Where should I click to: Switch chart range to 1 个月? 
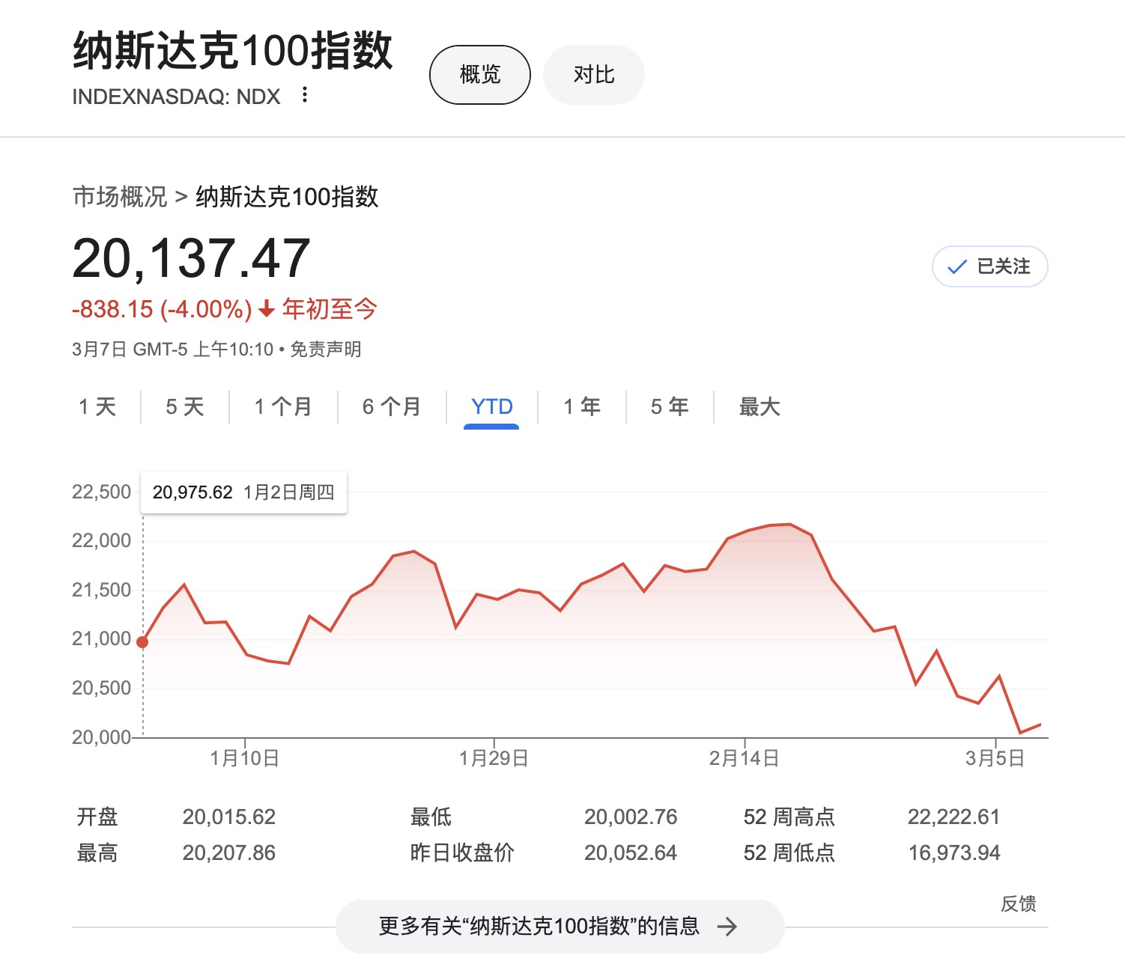point(283,407)
